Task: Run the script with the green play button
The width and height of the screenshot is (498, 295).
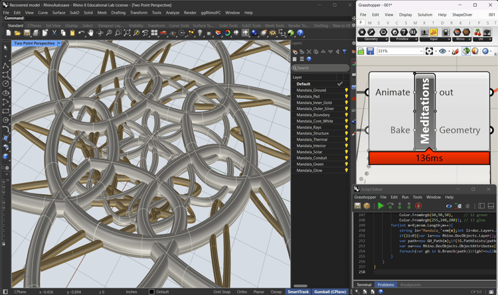Action: [380, 206]
